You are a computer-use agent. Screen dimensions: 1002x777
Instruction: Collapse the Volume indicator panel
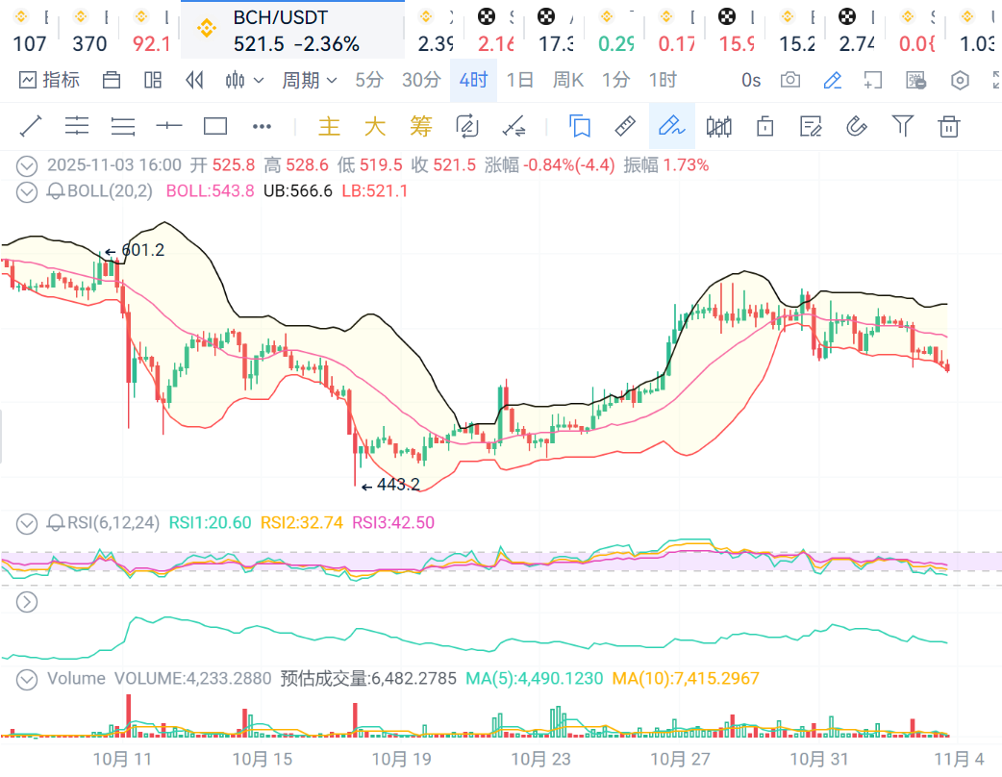(27, 679)
